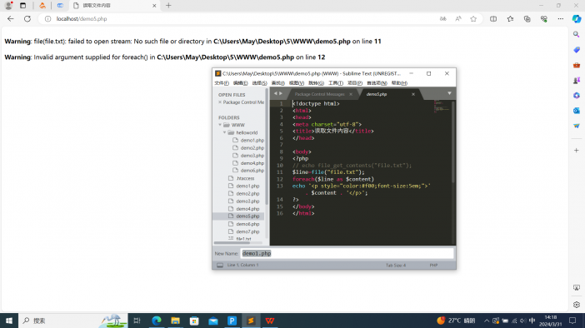
Task: Open the Edge profile avatar icon
Action: 8,5
